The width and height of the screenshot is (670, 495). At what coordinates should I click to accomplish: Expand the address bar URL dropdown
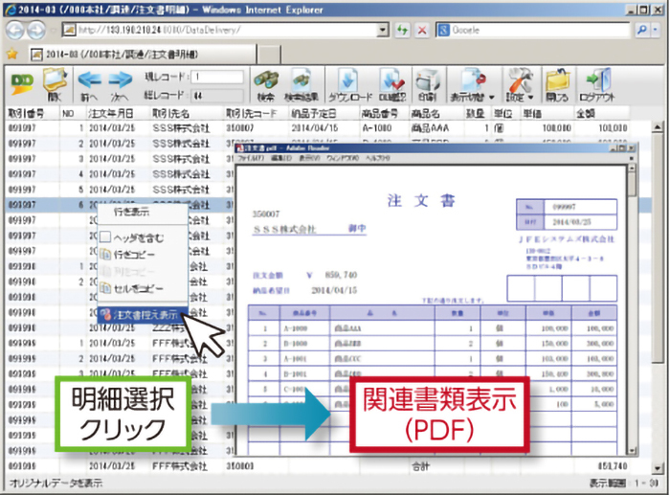pos(383,30)
